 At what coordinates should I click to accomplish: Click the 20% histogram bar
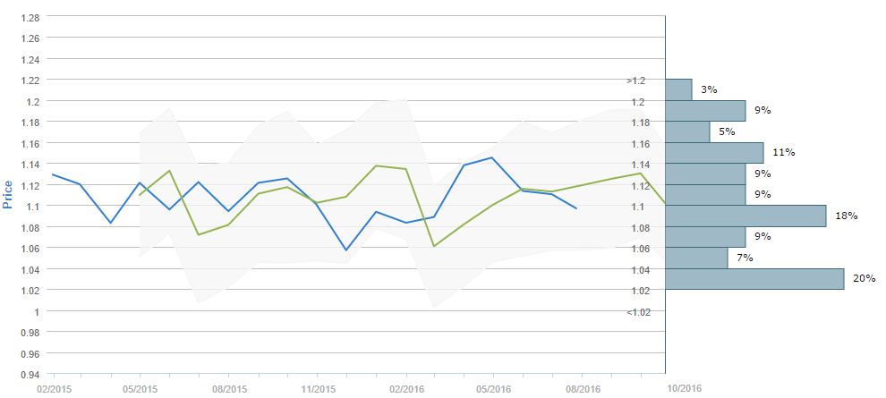coord(754,279)
